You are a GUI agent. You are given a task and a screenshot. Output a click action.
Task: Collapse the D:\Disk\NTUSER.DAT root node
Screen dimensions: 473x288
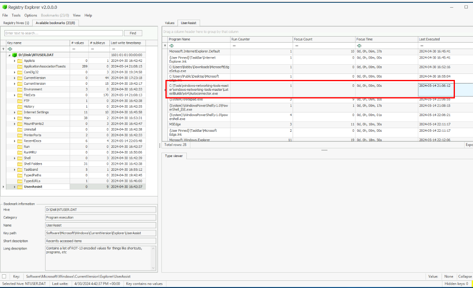tap(9, 55)
